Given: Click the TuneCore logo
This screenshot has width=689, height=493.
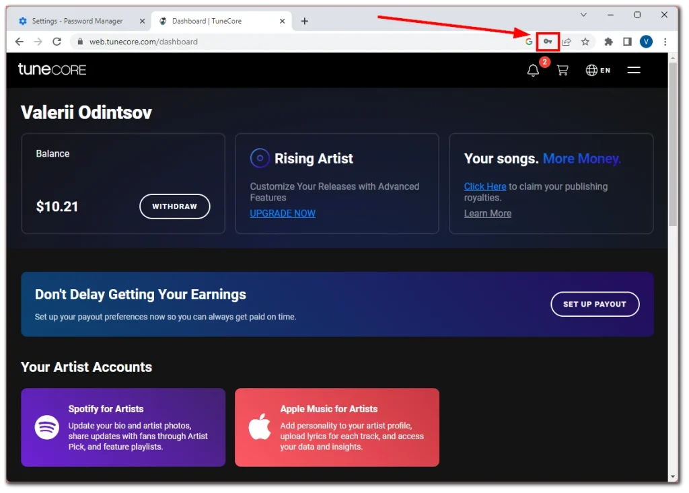Looking at the screenshot, I should [x=52, y=69].
